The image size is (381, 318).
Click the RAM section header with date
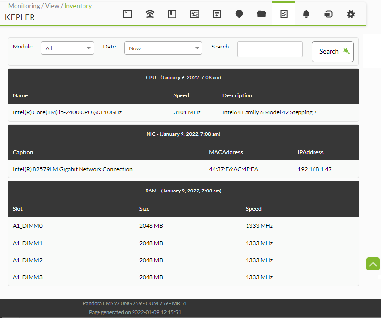183,191
